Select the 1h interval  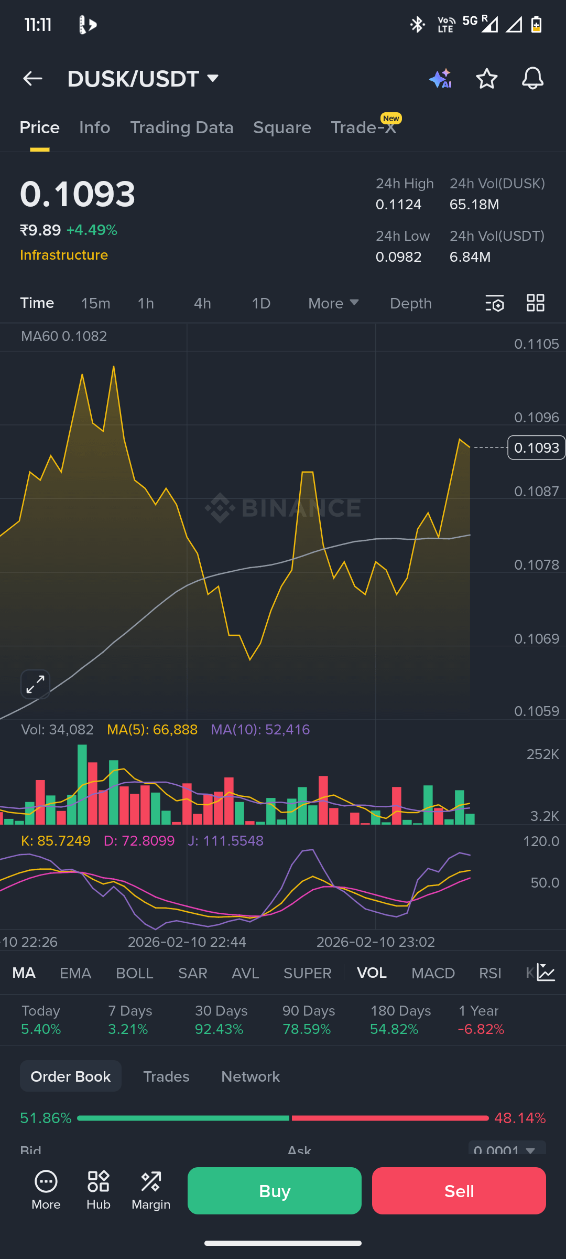point(146,303)
